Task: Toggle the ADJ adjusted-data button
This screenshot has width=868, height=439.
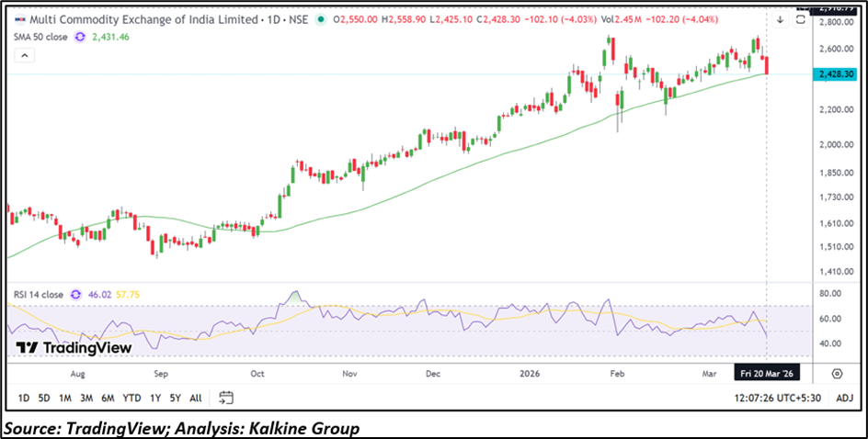Action: click(x=845, y=398)
